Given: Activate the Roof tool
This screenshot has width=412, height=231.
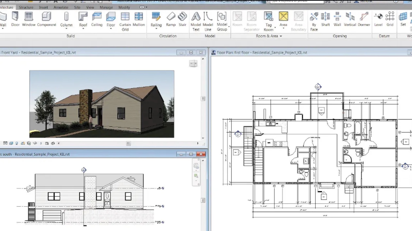Looking at the screenshot, I should [83, 19].
